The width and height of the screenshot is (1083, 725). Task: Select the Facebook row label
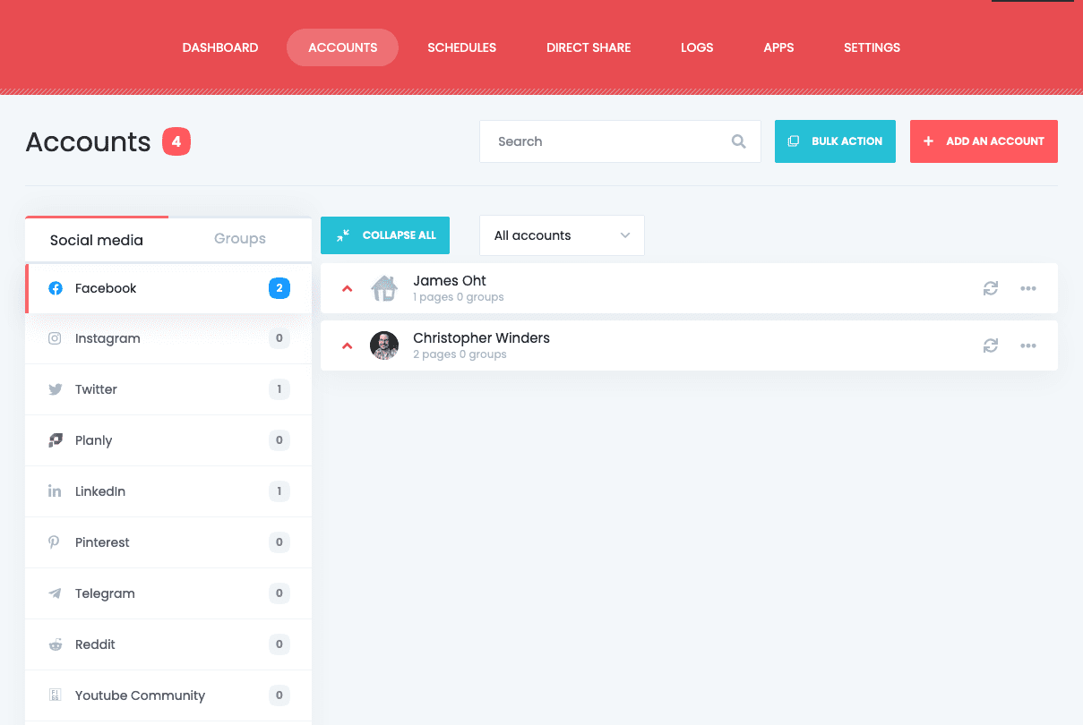(x=106, y=288)
